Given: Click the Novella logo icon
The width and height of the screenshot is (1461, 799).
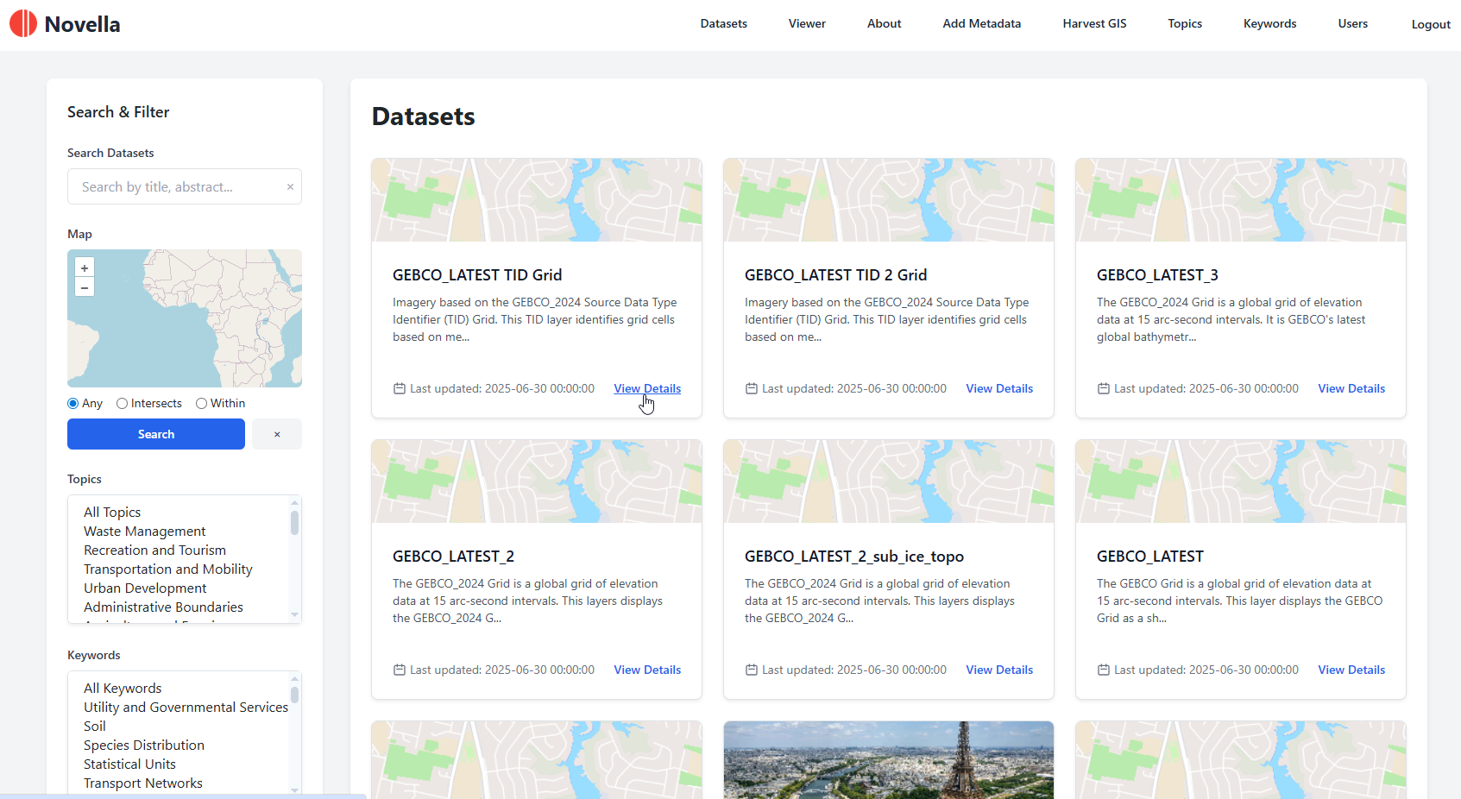Looking at the screenshot, I should pos(23,23).
